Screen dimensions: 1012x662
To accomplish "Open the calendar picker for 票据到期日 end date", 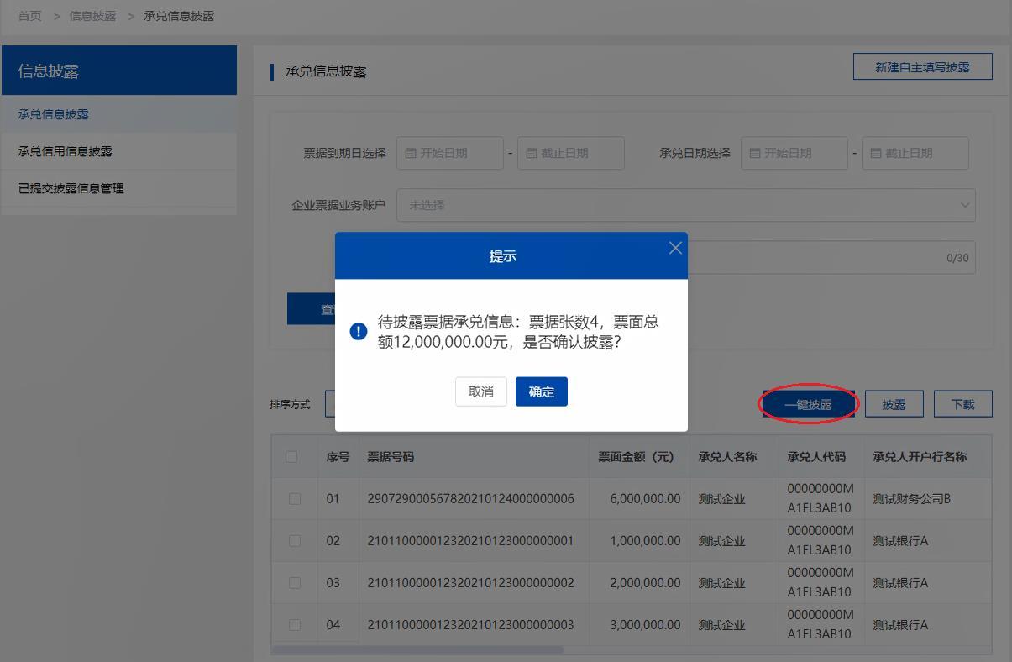I will (571, 153).
